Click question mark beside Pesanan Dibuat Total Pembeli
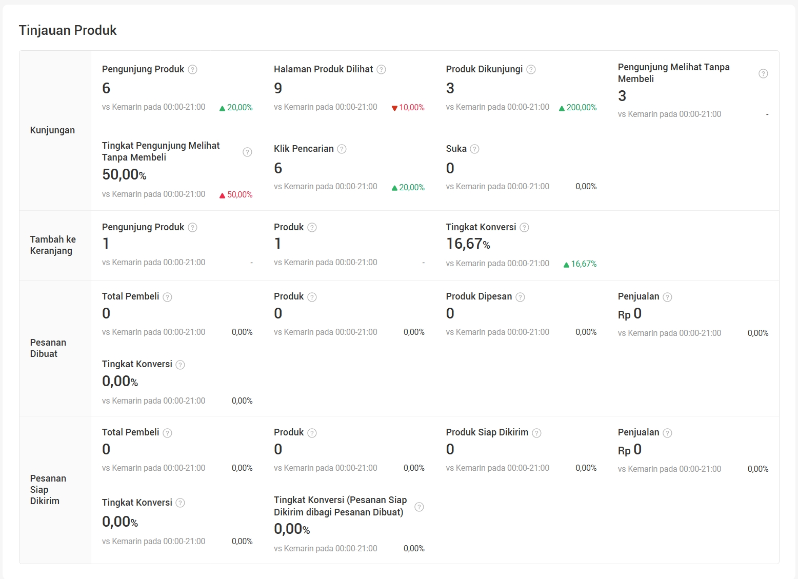The width and height of the screenshot is (798, 579). [167, 297]
